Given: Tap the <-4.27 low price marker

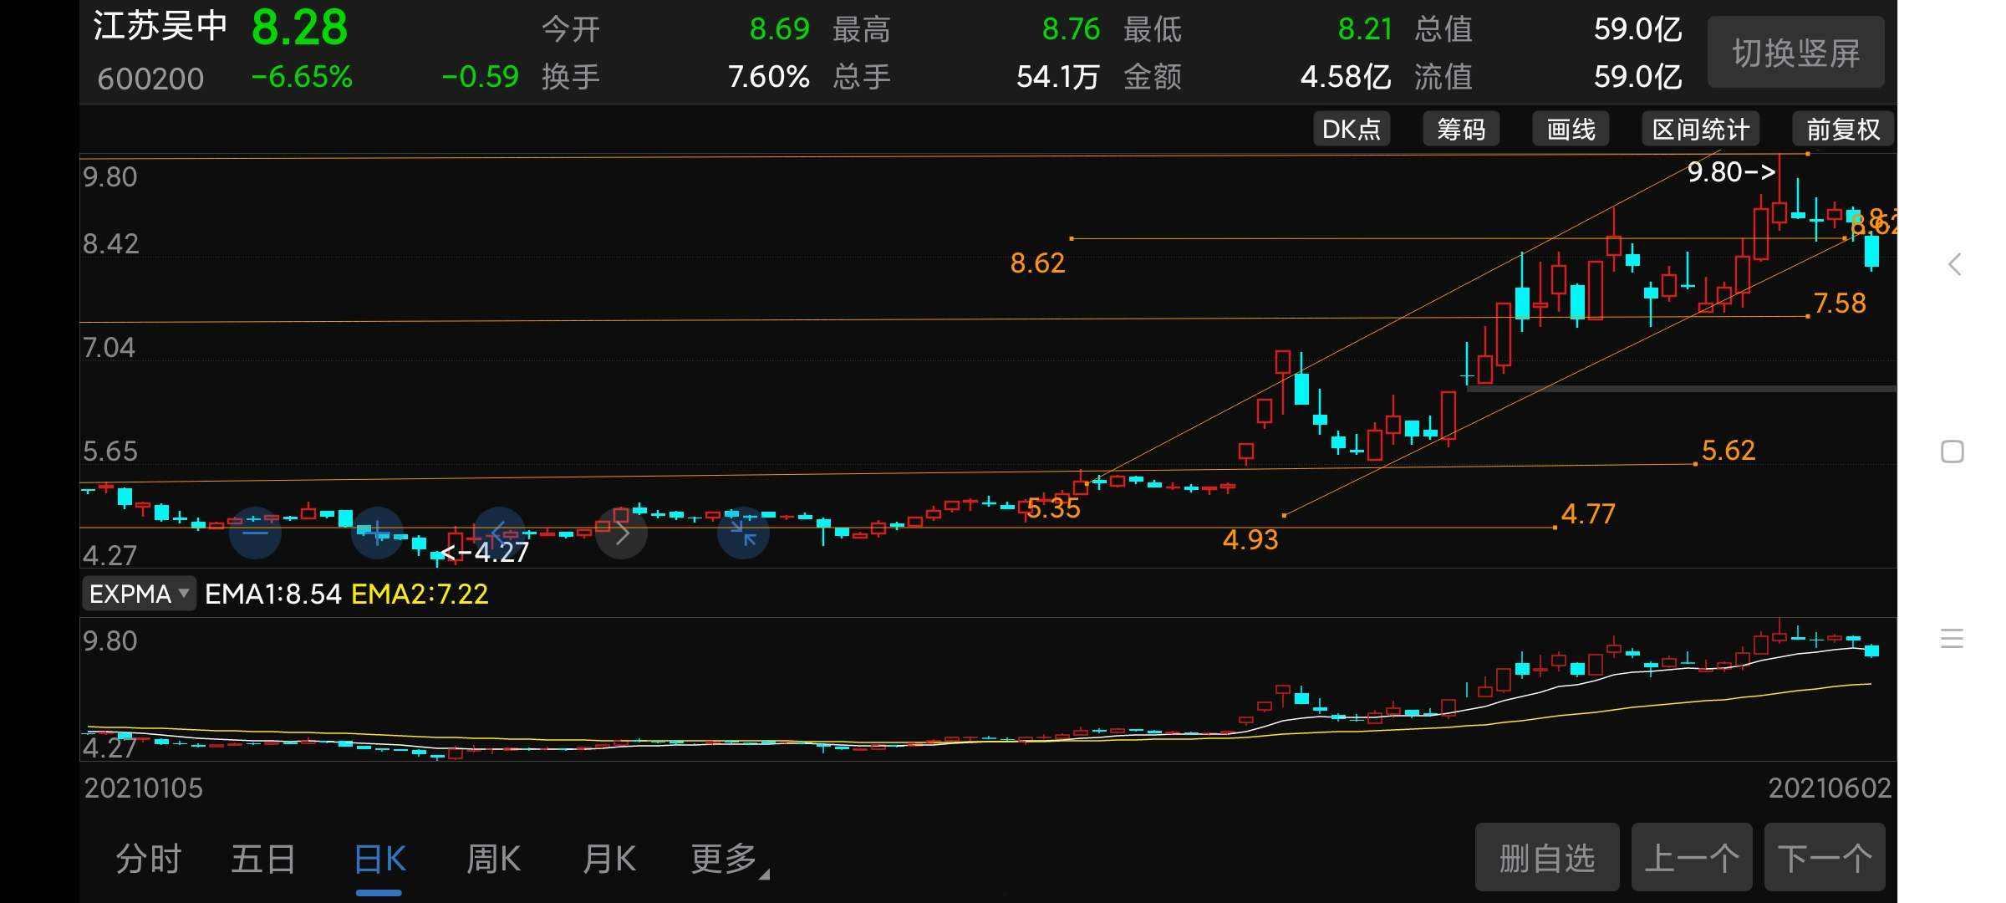Looking at the screenshot, I should (x=485, y=552).
